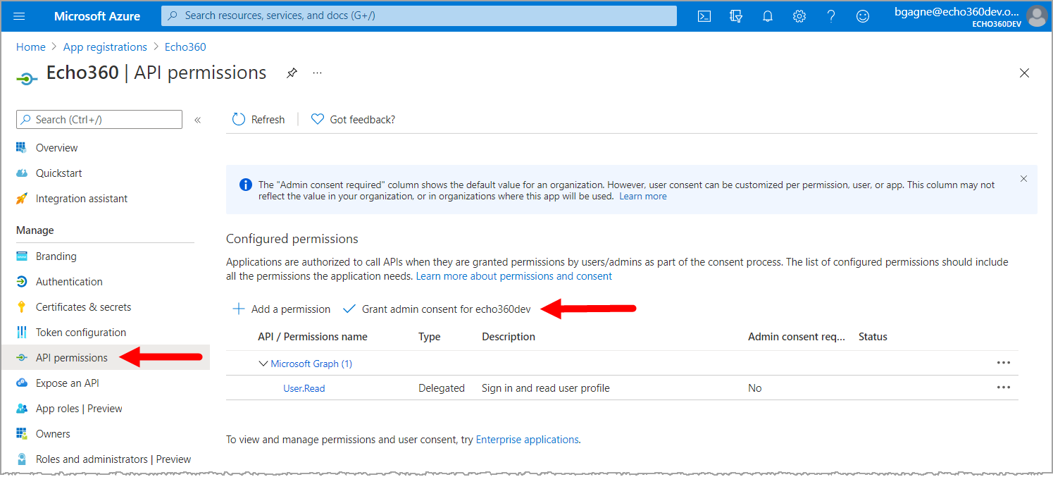Click the Status column header
1053x477 pixels.
pyautogui.click(x=873, y=337)
